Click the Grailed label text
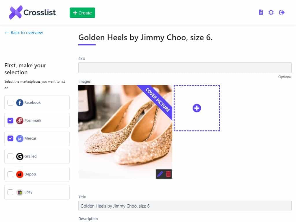 (30, 156)
